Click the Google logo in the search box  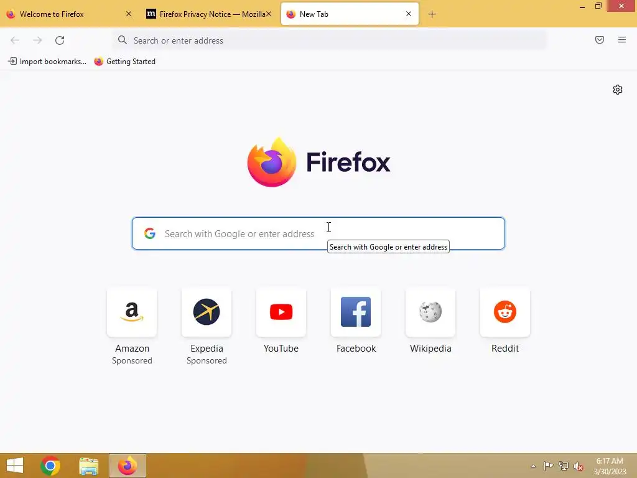150,233
